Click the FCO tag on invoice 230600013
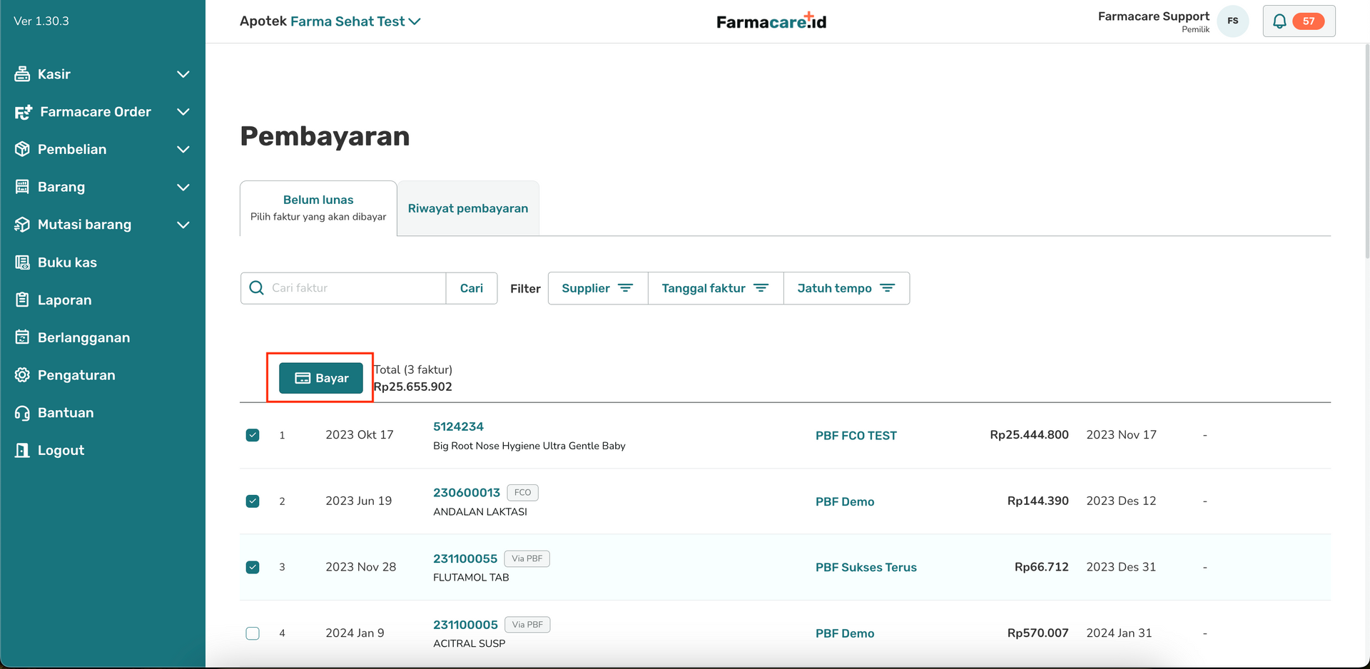The image size is (1370, 669). point(523,493)
